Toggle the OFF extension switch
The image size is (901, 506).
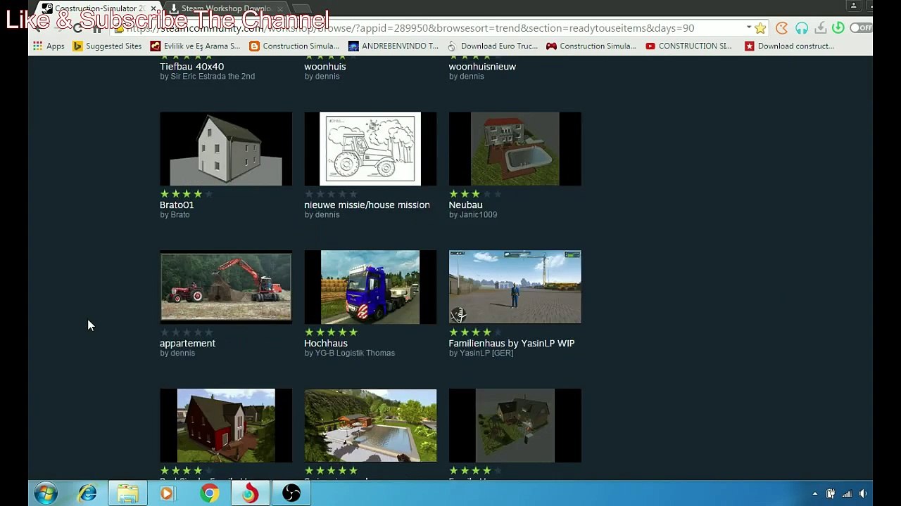tap(861, 28)
